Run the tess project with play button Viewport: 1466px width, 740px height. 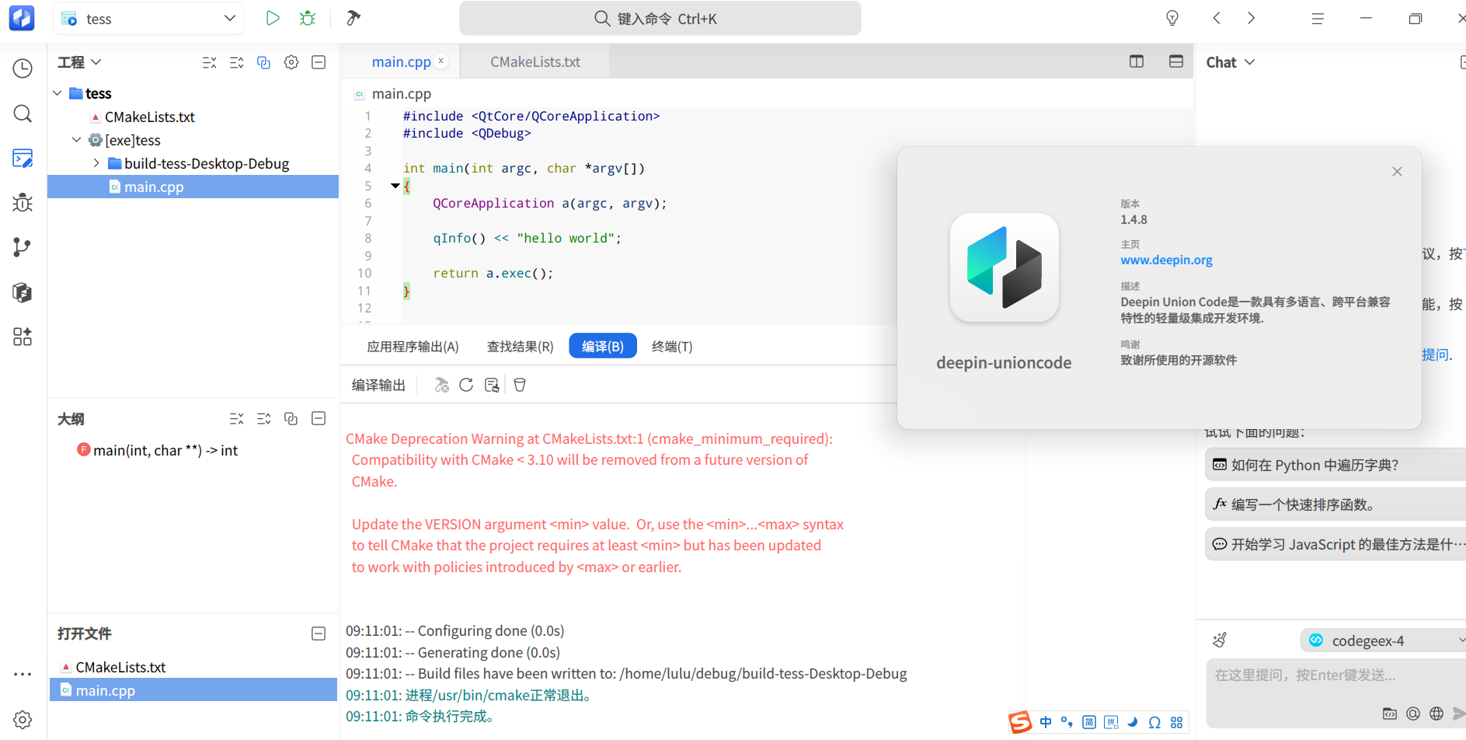tap(272, 18)
